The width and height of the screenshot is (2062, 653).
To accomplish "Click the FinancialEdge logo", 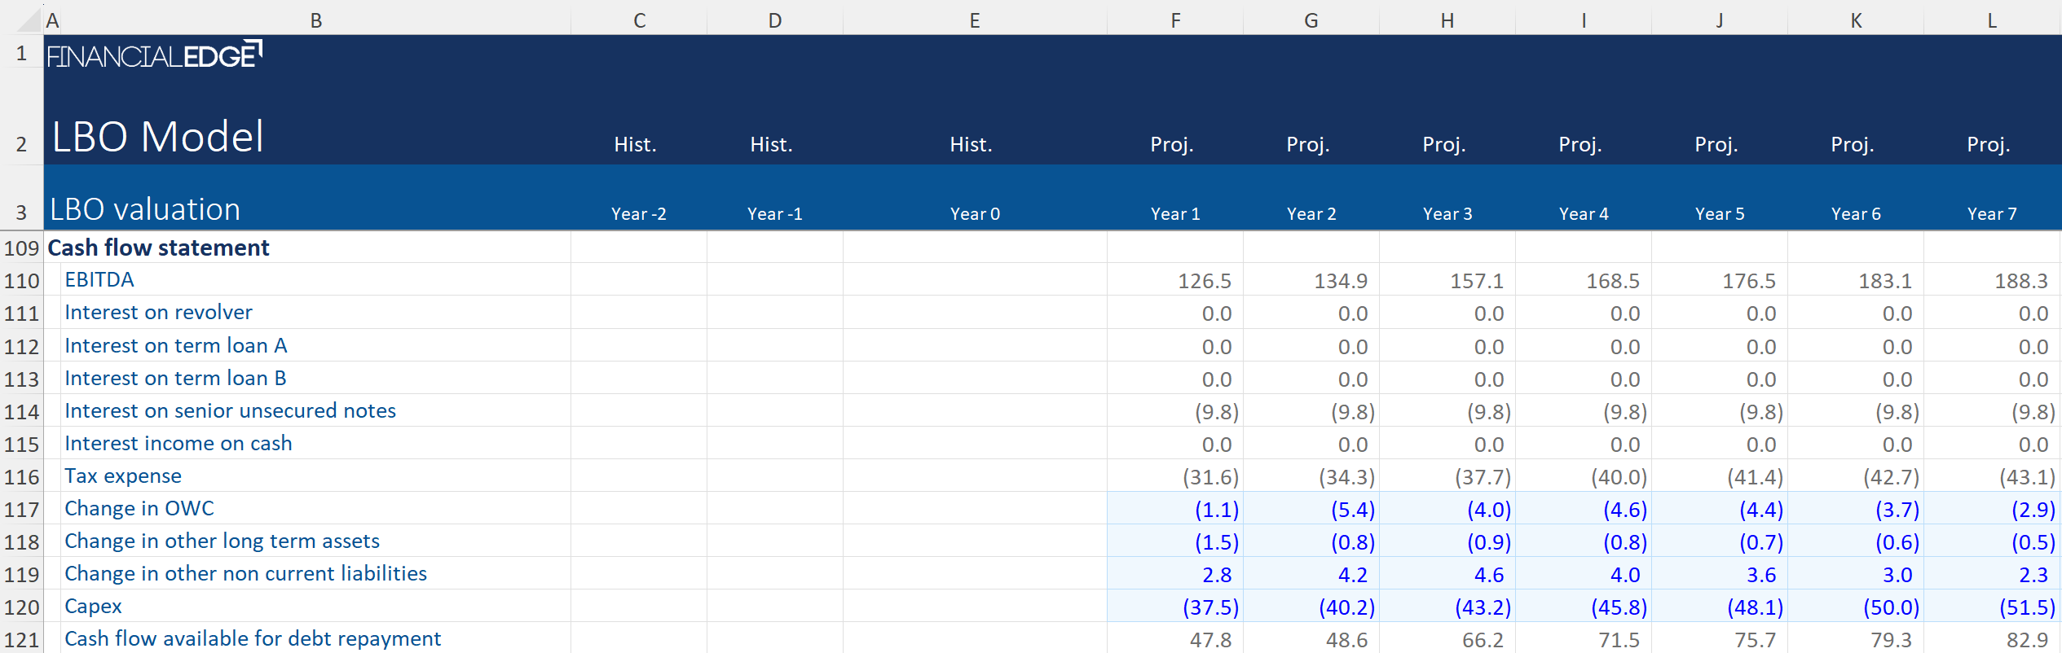I will [155, 55].
